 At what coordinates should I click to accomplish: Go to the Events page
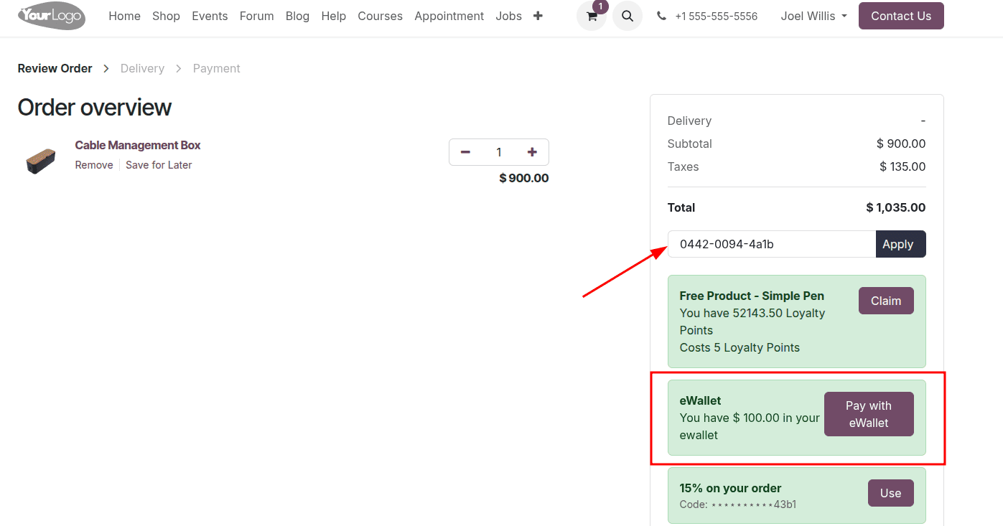tap(210, 16)
